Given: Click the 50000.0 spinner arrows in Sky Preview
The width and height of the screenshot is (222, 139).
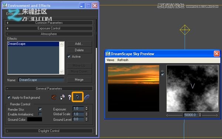Looking at the screenshot, I should [x=200, y=115].
